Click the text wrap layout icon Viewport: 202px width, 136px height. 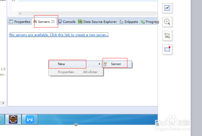(x=167, y=8)
